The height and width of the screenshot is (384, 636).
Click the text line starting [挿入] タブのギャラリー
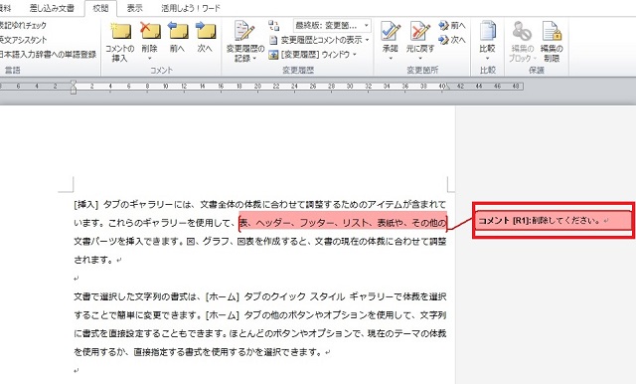tap(260, 204)
